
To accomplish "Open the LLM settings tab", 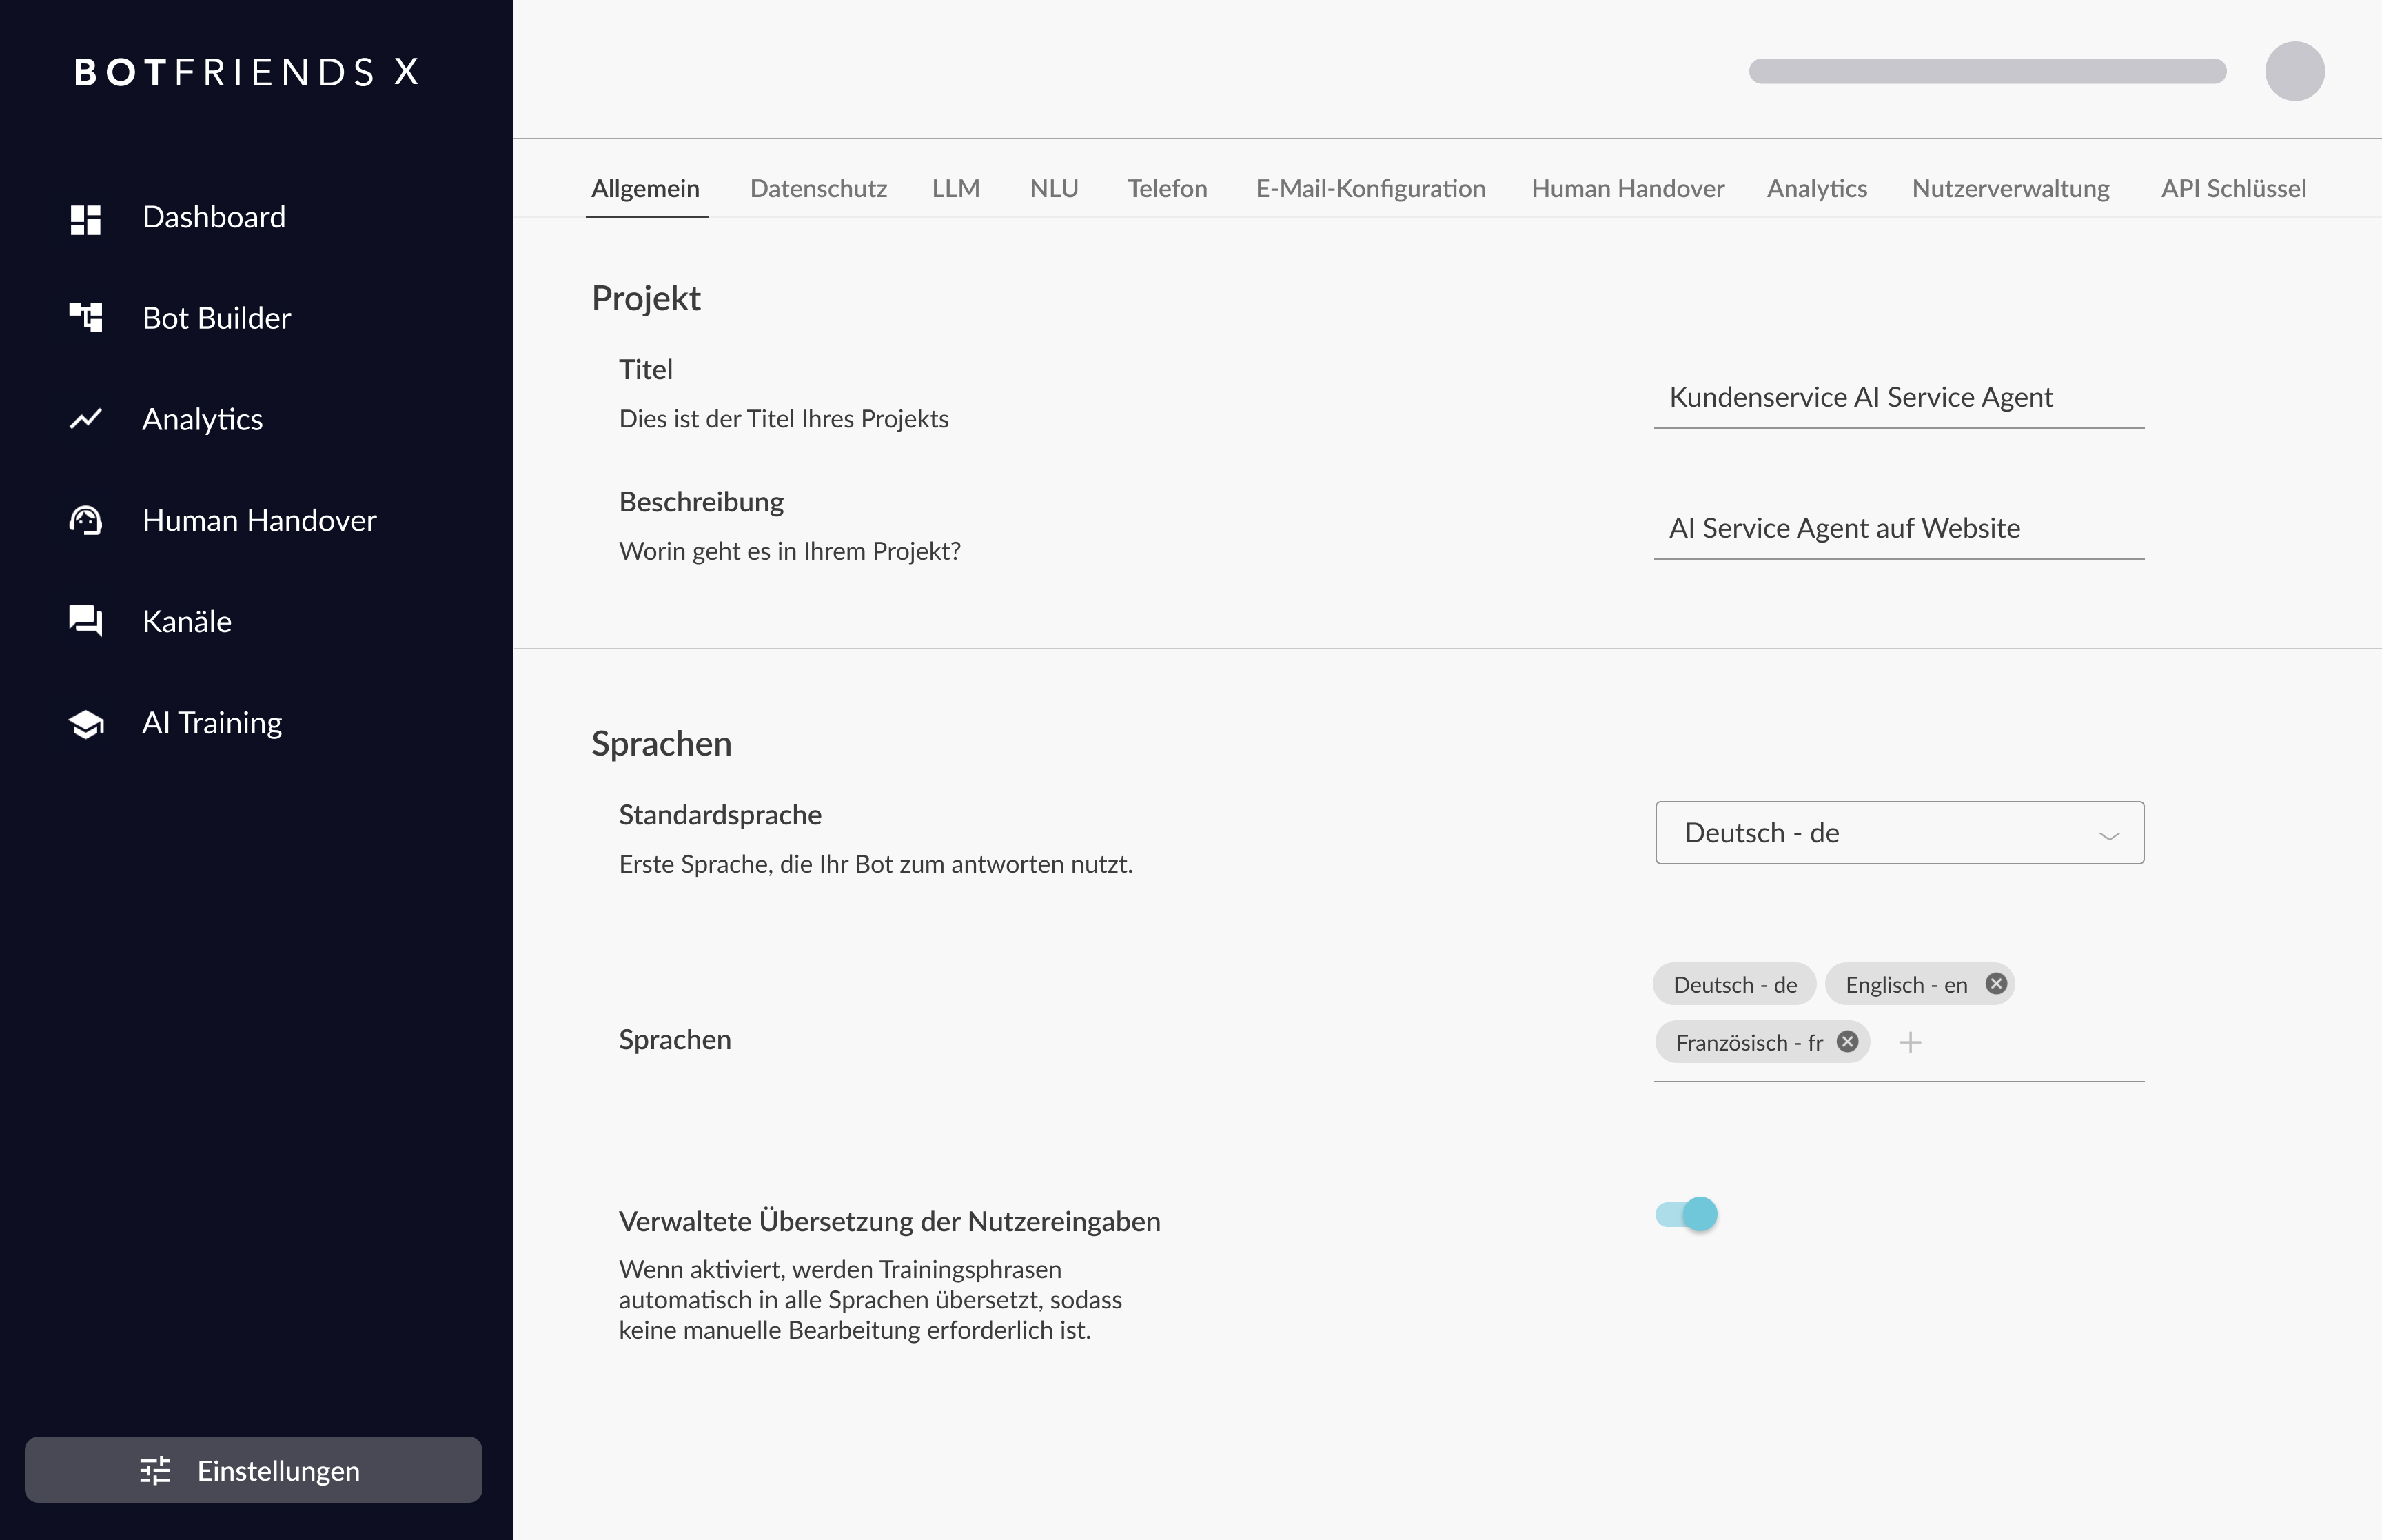I will coord(955,189).
